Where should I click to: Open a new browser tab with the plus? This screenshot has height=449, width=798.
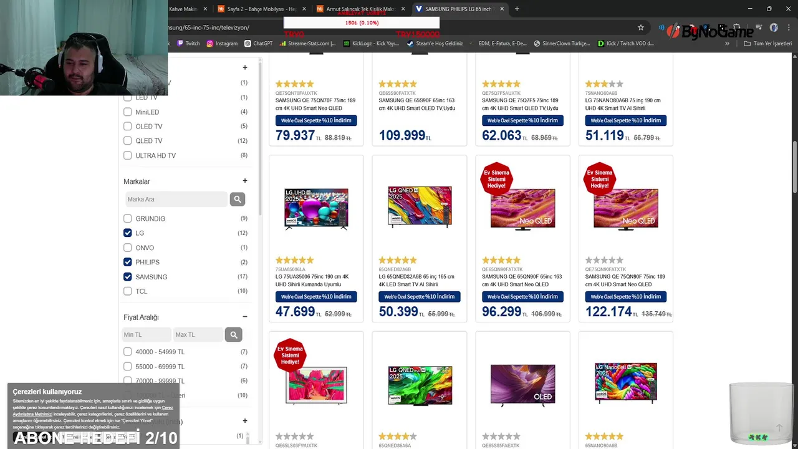point(517,9)
